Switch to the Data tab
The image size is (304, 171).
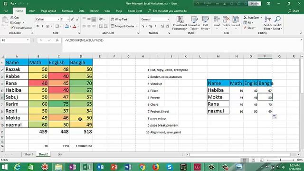(81, 11)
